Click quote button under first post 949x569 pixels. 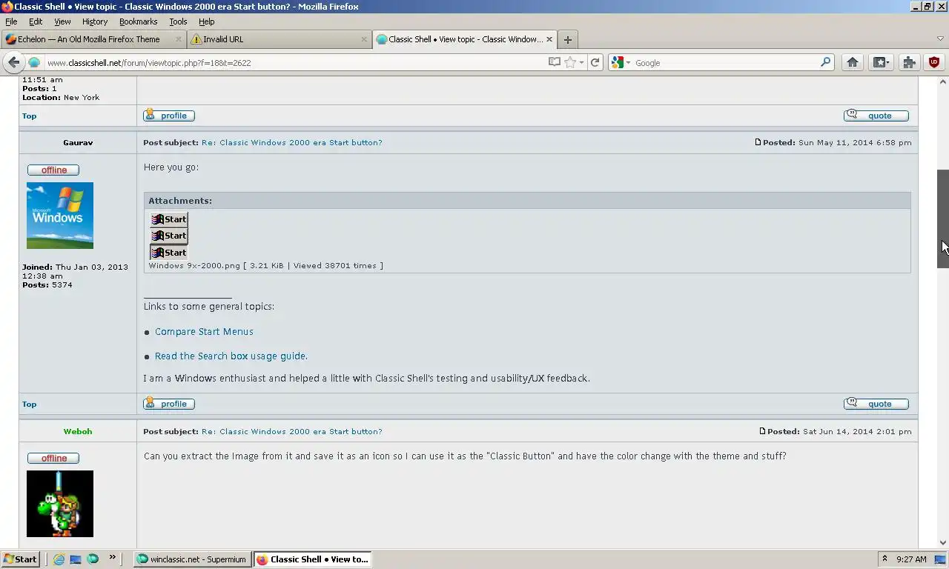click(x=876, y=116)
